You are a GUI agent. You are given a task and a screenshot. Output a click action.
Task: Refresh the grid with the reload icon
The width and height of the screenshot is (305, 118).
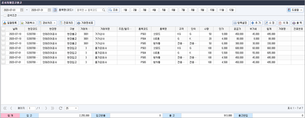[60, 108]
